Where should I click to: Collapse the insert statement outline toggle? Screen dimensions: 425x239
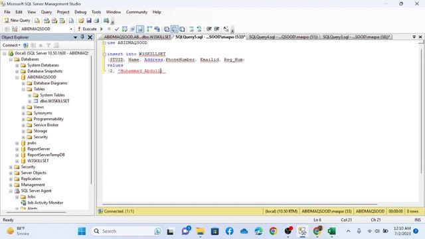pos(104,54)
